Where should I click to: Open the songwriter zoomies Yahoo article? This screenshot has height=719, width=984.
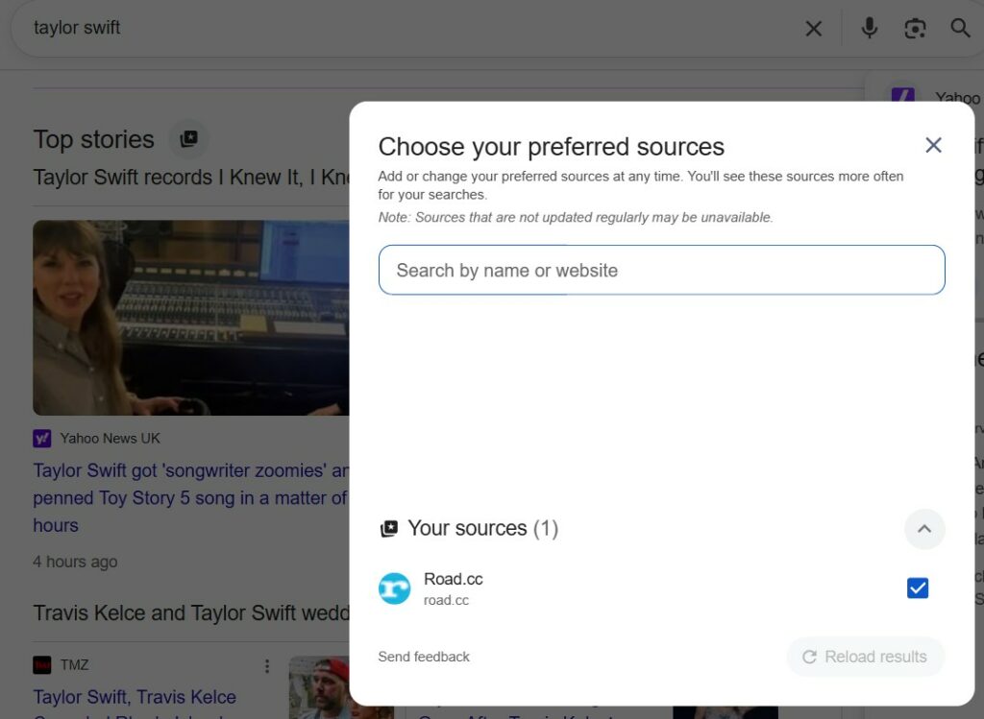191,497
